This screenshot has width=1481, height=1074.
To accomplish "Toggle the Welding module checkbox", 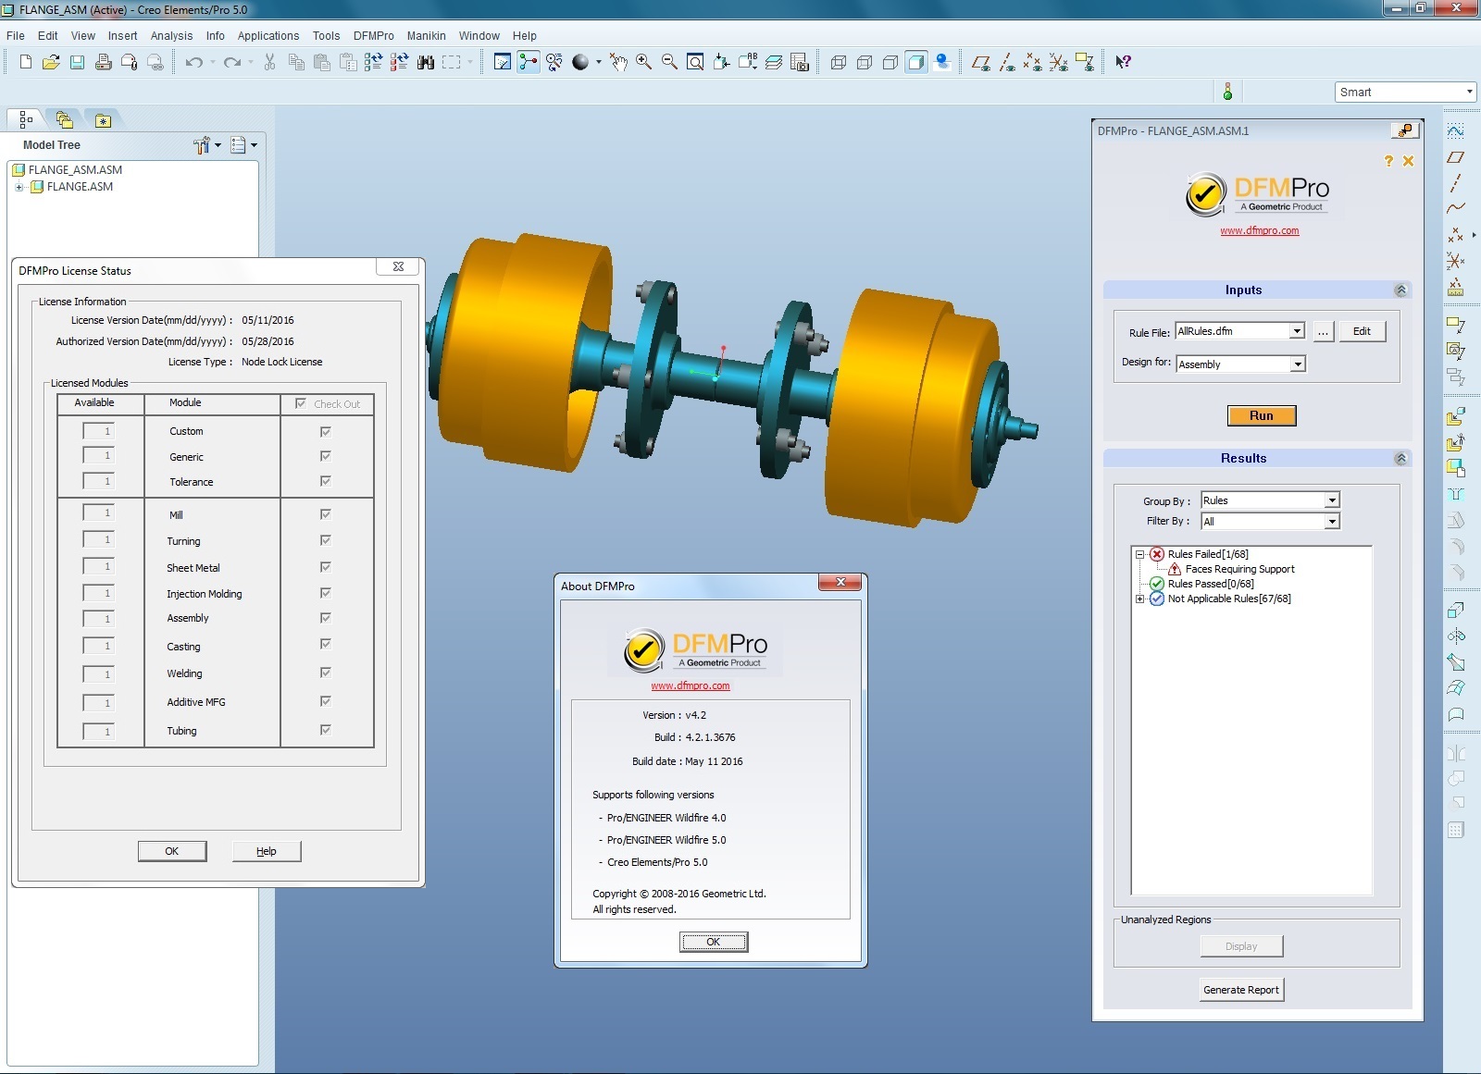I will click(325, 673).
